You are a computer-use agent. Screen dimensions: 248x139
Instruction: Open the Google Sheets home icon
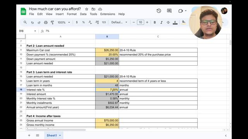[23, 12]
